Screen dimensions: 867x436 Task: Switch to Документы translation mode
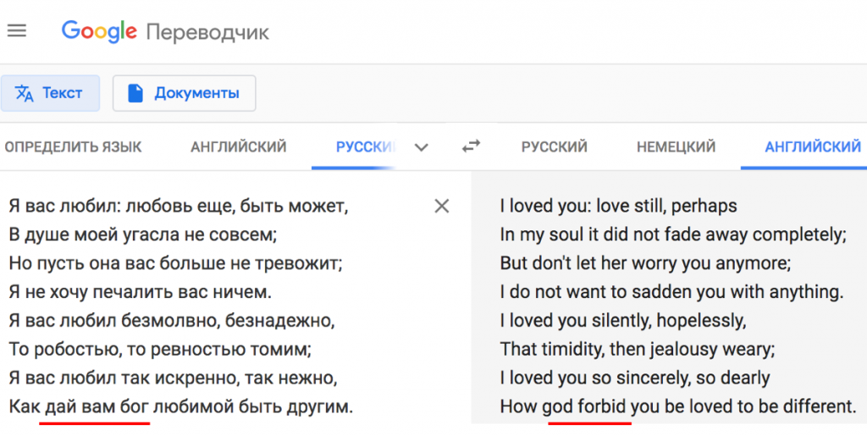coord(184,93)
